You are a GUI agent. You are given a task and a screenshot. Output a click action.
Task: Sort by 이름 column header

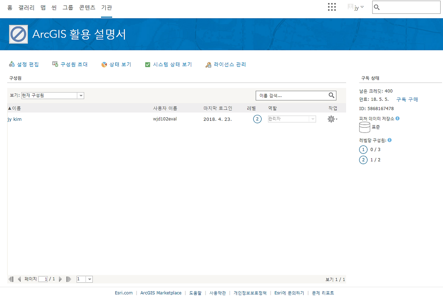(x=14, y=108)
